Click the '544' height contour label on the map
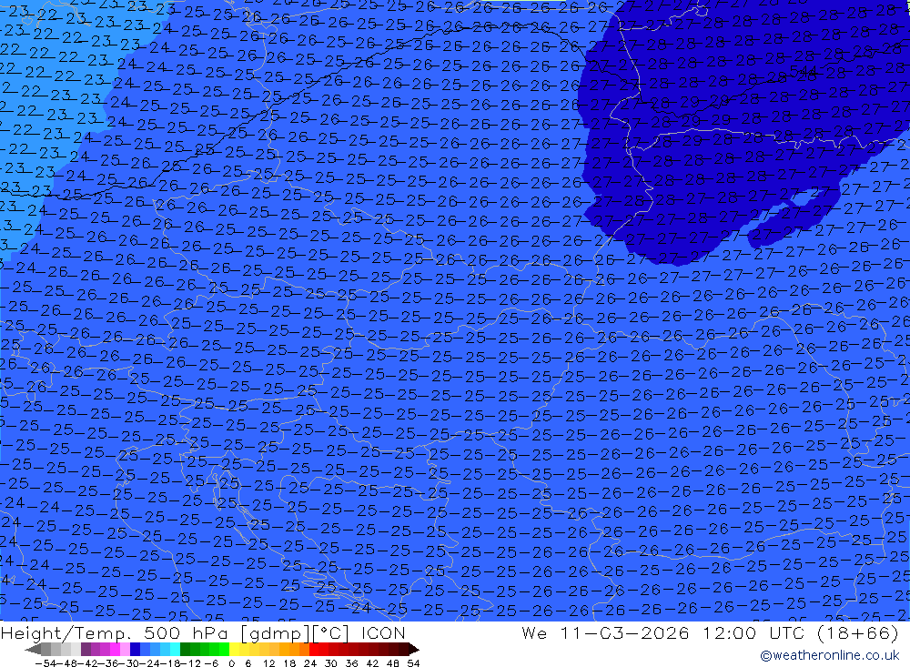 point(804,71)
